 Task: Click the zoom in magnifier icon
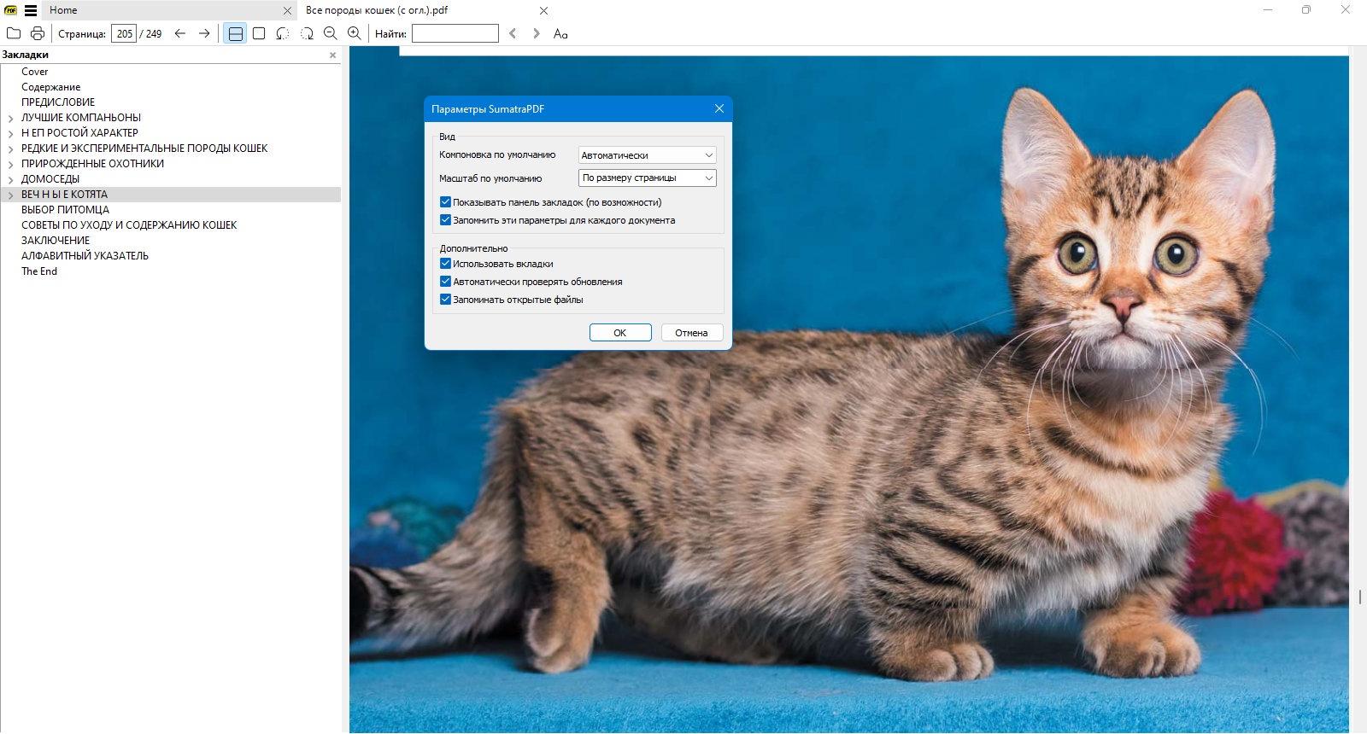point(355,33)
